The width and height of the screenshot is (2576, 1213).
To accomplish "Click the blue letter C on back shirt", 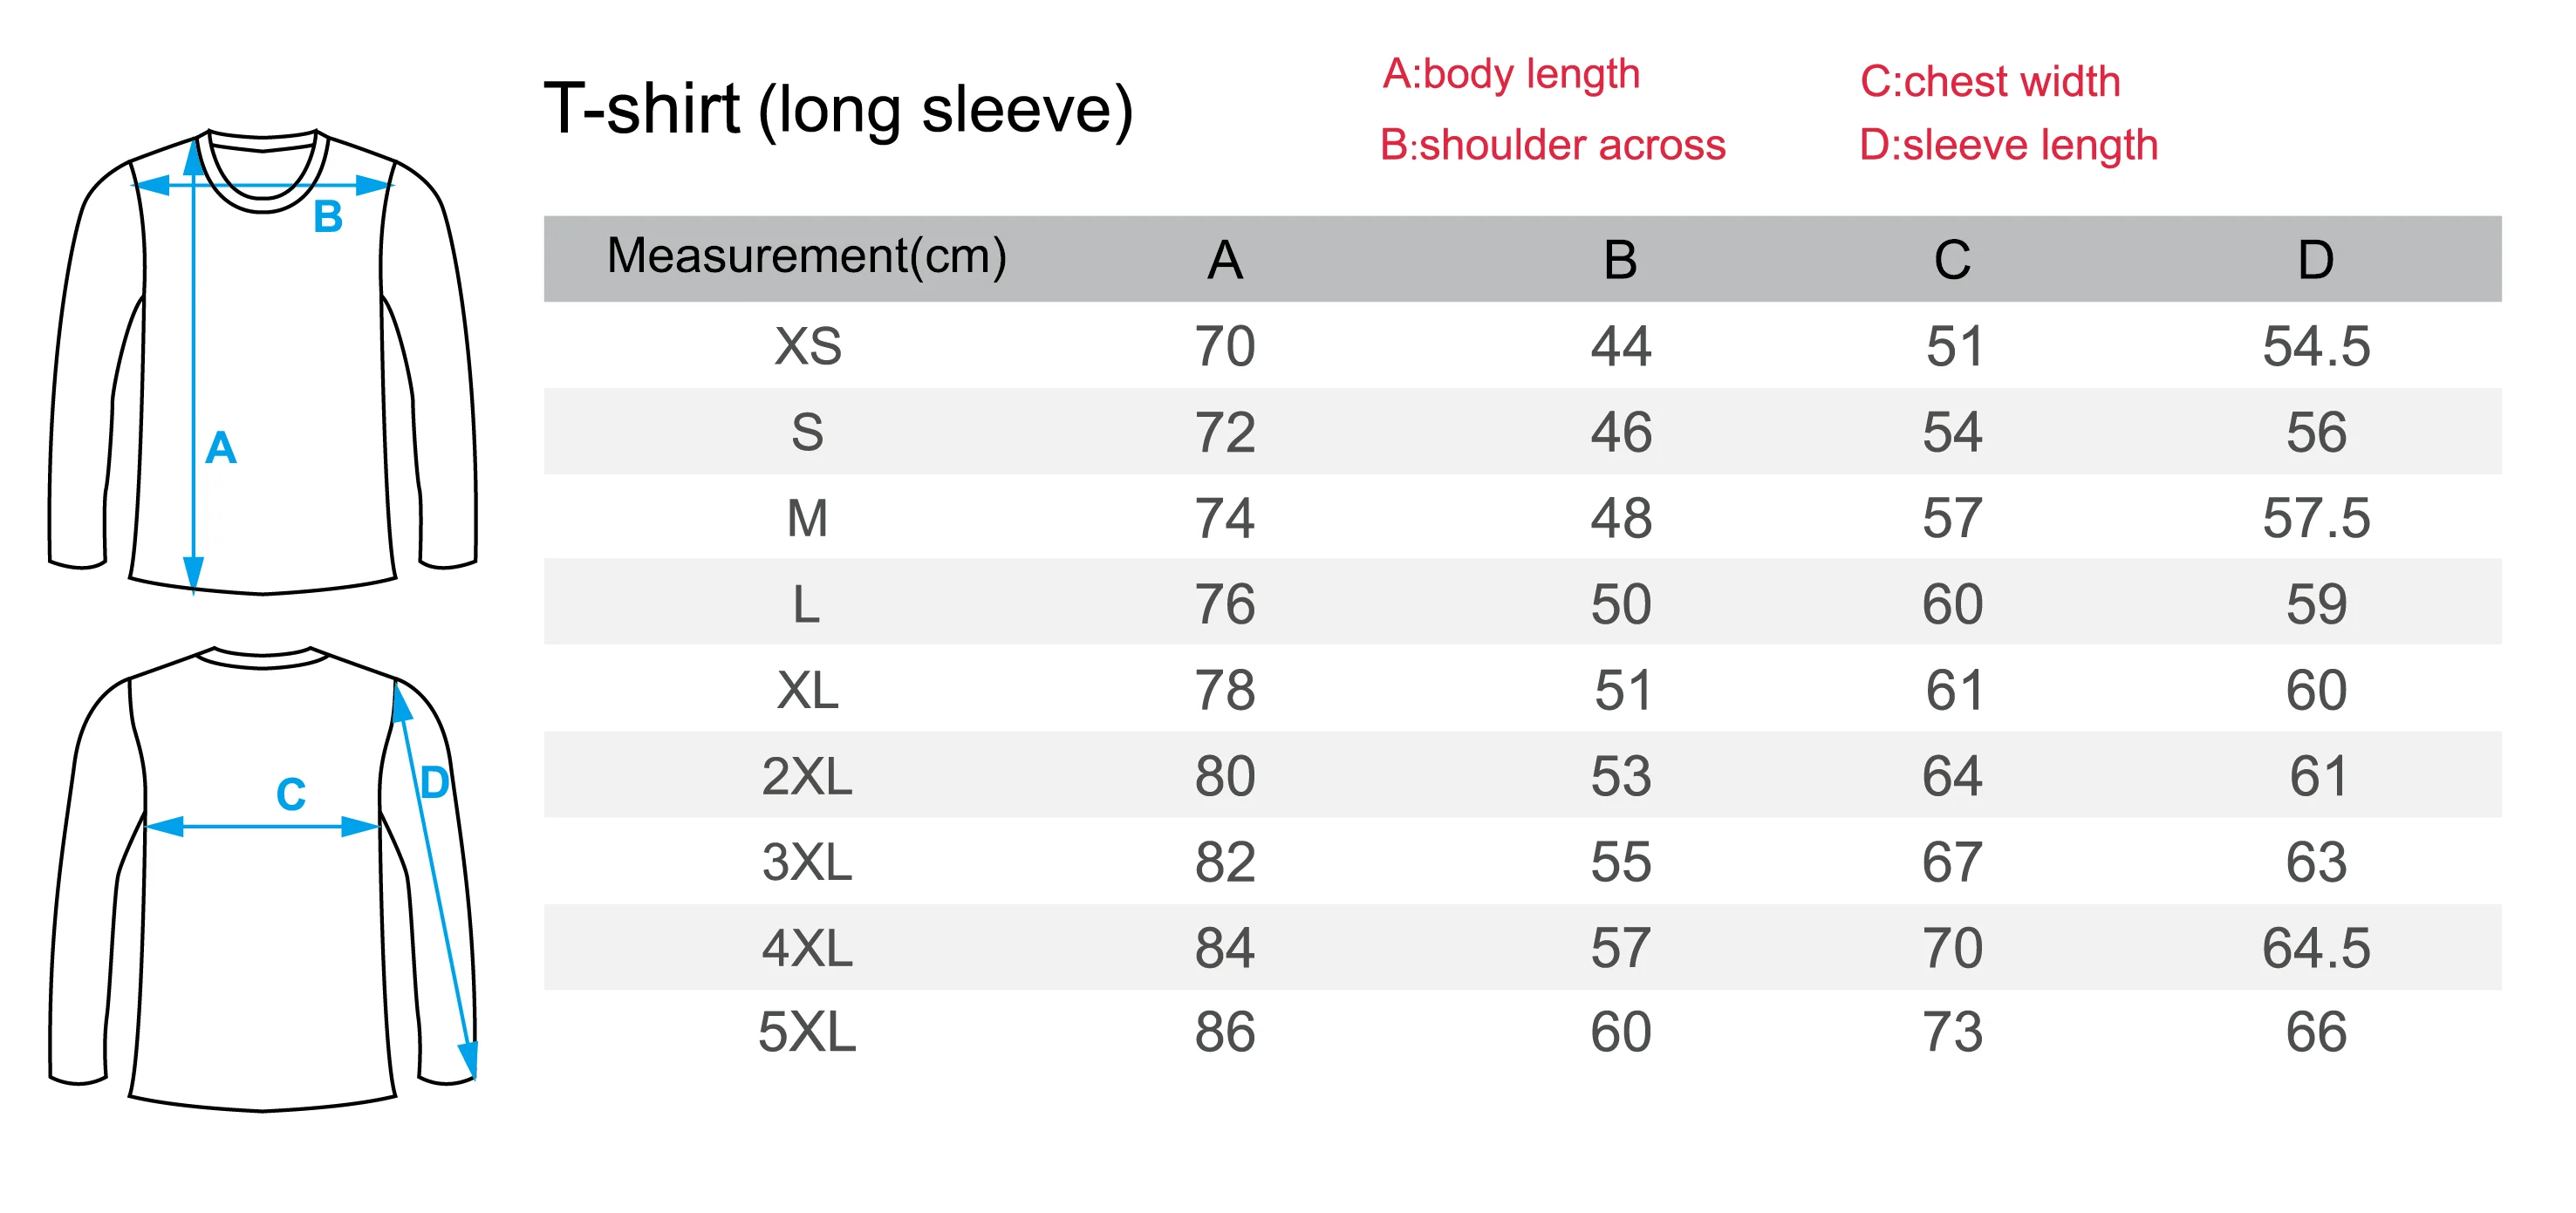I will point(291,795).
